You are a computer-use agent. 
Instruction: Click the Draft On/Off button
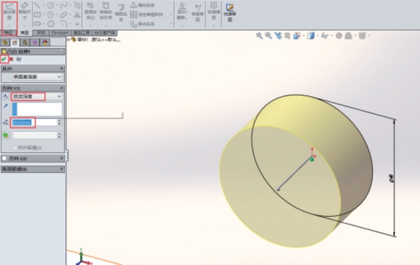tap(5, 135)
